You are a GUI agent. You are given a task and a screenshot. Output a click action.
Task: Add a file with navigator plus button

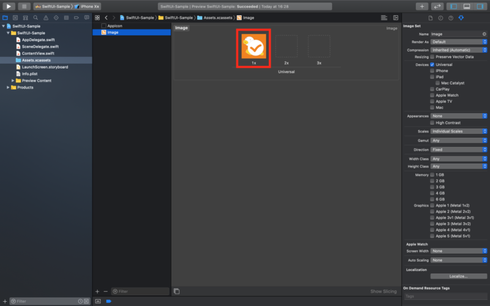click(x=5, y=301)
